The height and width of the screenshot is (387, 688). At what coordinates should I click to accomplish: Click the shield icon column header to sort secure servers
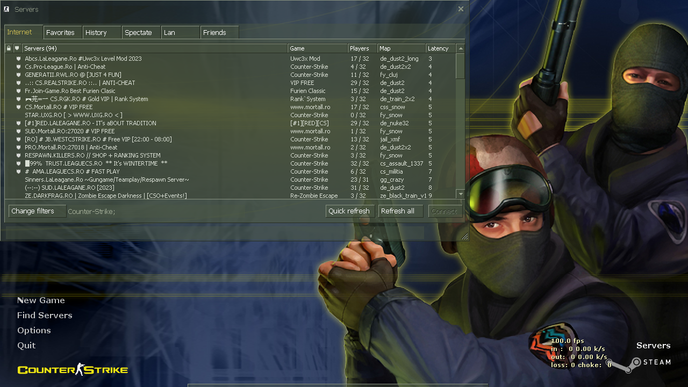click(17, 48)
